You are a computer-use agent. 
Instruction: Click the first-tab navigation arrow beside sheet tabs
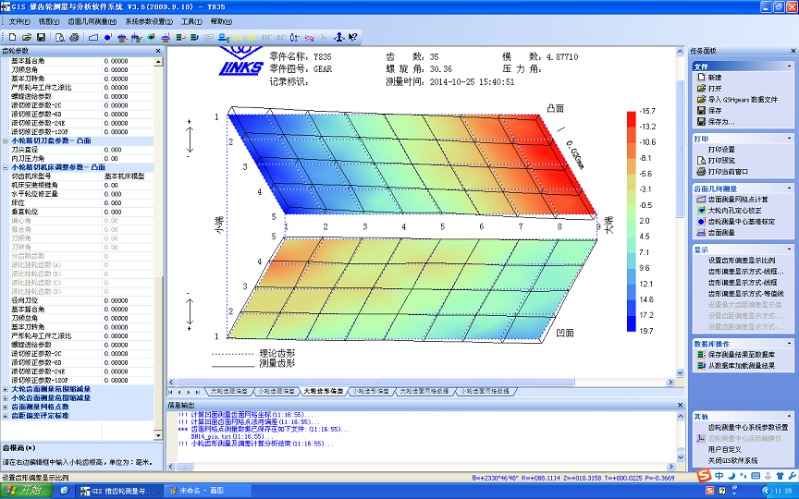(171, 392)
